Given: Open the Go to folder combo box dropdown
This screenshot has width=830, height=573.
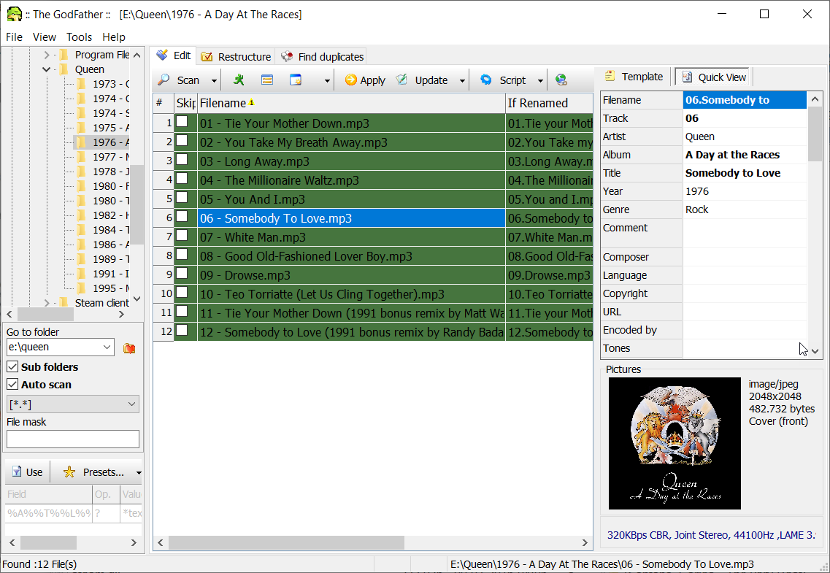Looking at the screenshot, I should point(107,347).
